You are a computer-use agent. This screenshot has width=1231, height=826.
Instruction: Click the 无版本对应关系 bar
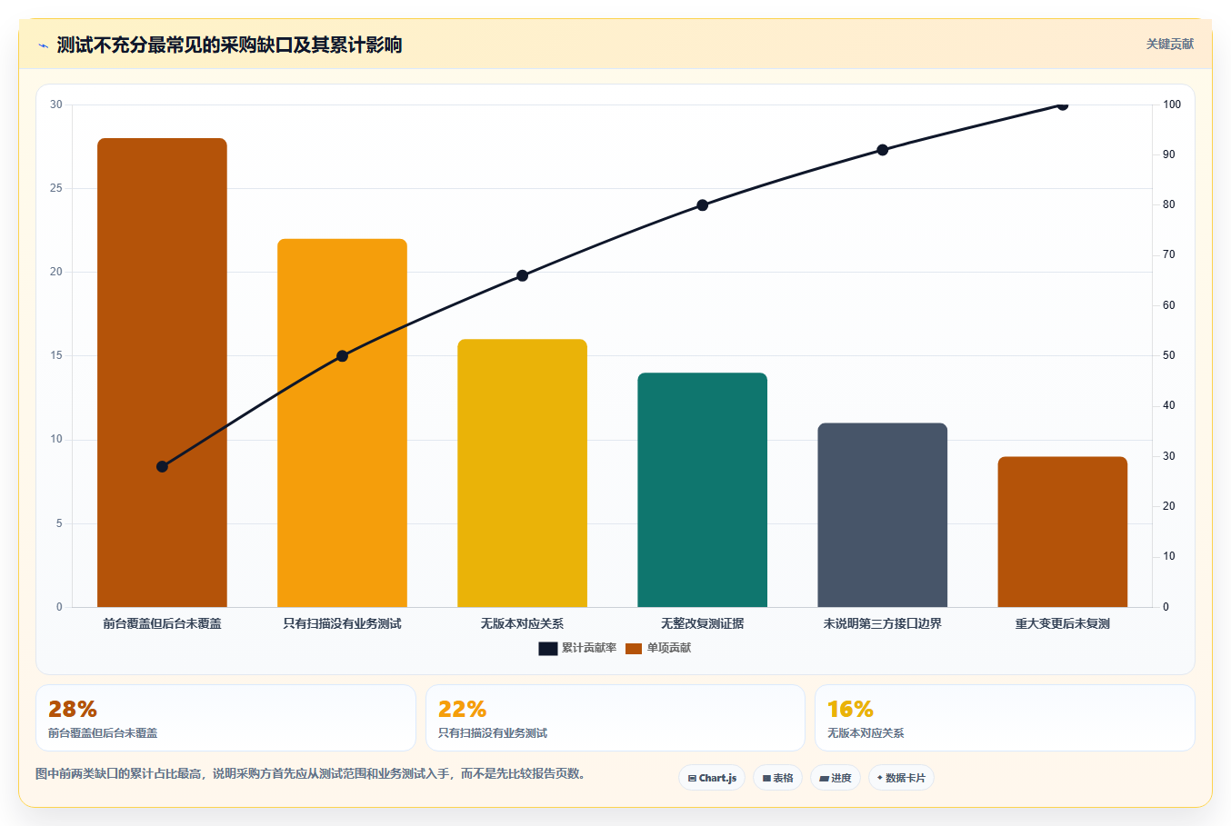pyautogui.click(x=522, y=473)
